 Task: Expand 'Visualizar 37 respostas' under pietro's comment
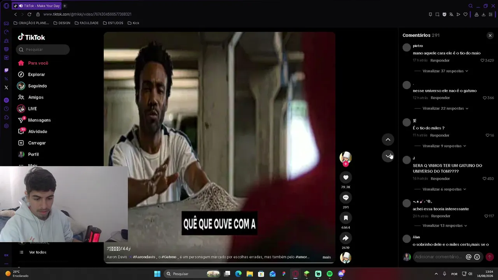445,71
